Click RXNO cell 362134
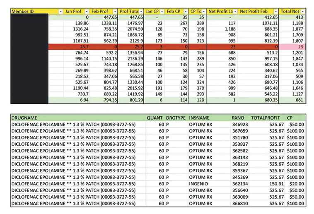This screenshot has height=214, width=314. tap(240, 184)
